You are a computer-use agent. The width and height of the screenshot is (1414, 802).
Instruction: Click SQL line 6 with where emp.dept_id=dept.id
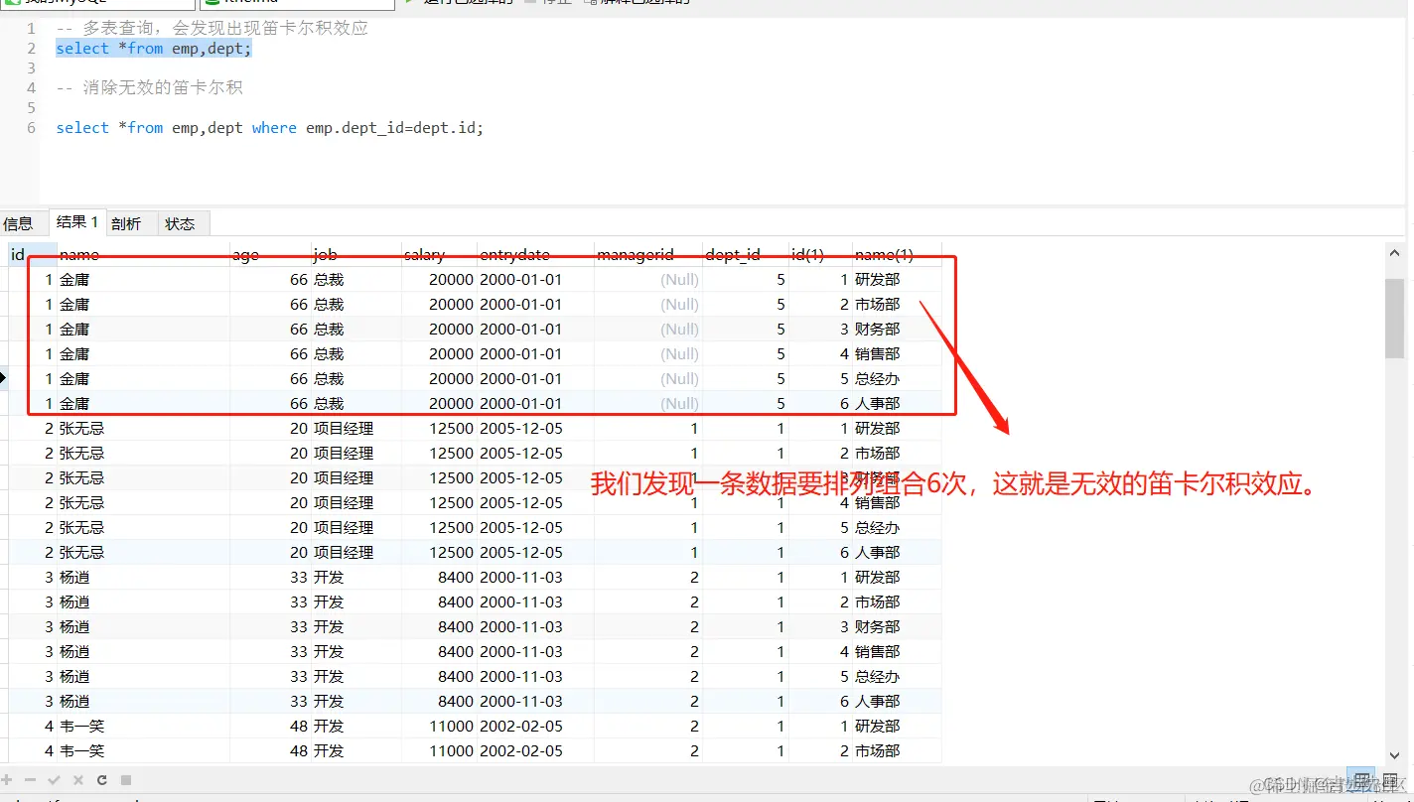[x=270, y=128]
